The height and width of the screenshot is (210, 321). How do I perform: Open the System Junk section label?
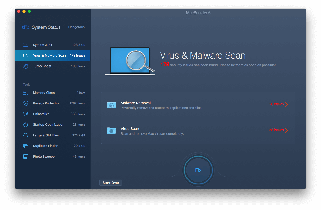[x=43, y=45]
